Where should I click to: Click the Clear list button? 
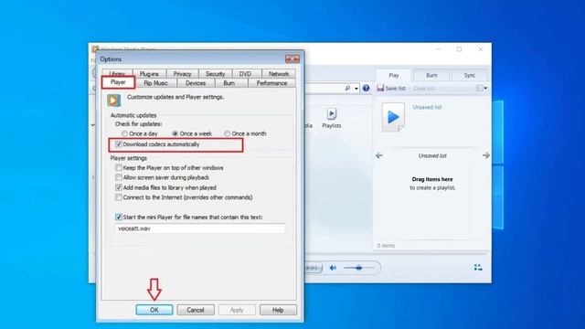424,88
